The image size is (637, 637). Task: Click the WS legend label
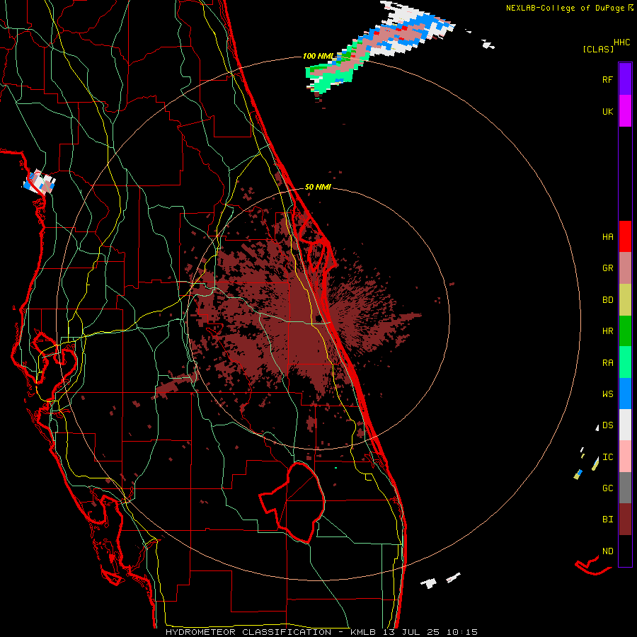click(x=607, y=394)
